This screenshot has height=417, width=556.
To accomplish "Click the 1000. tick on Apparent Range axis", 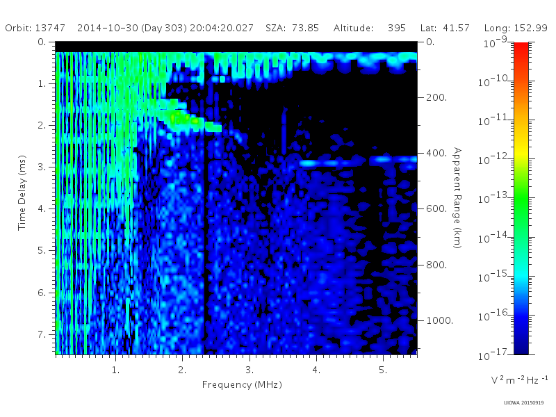I will point(440,320).
